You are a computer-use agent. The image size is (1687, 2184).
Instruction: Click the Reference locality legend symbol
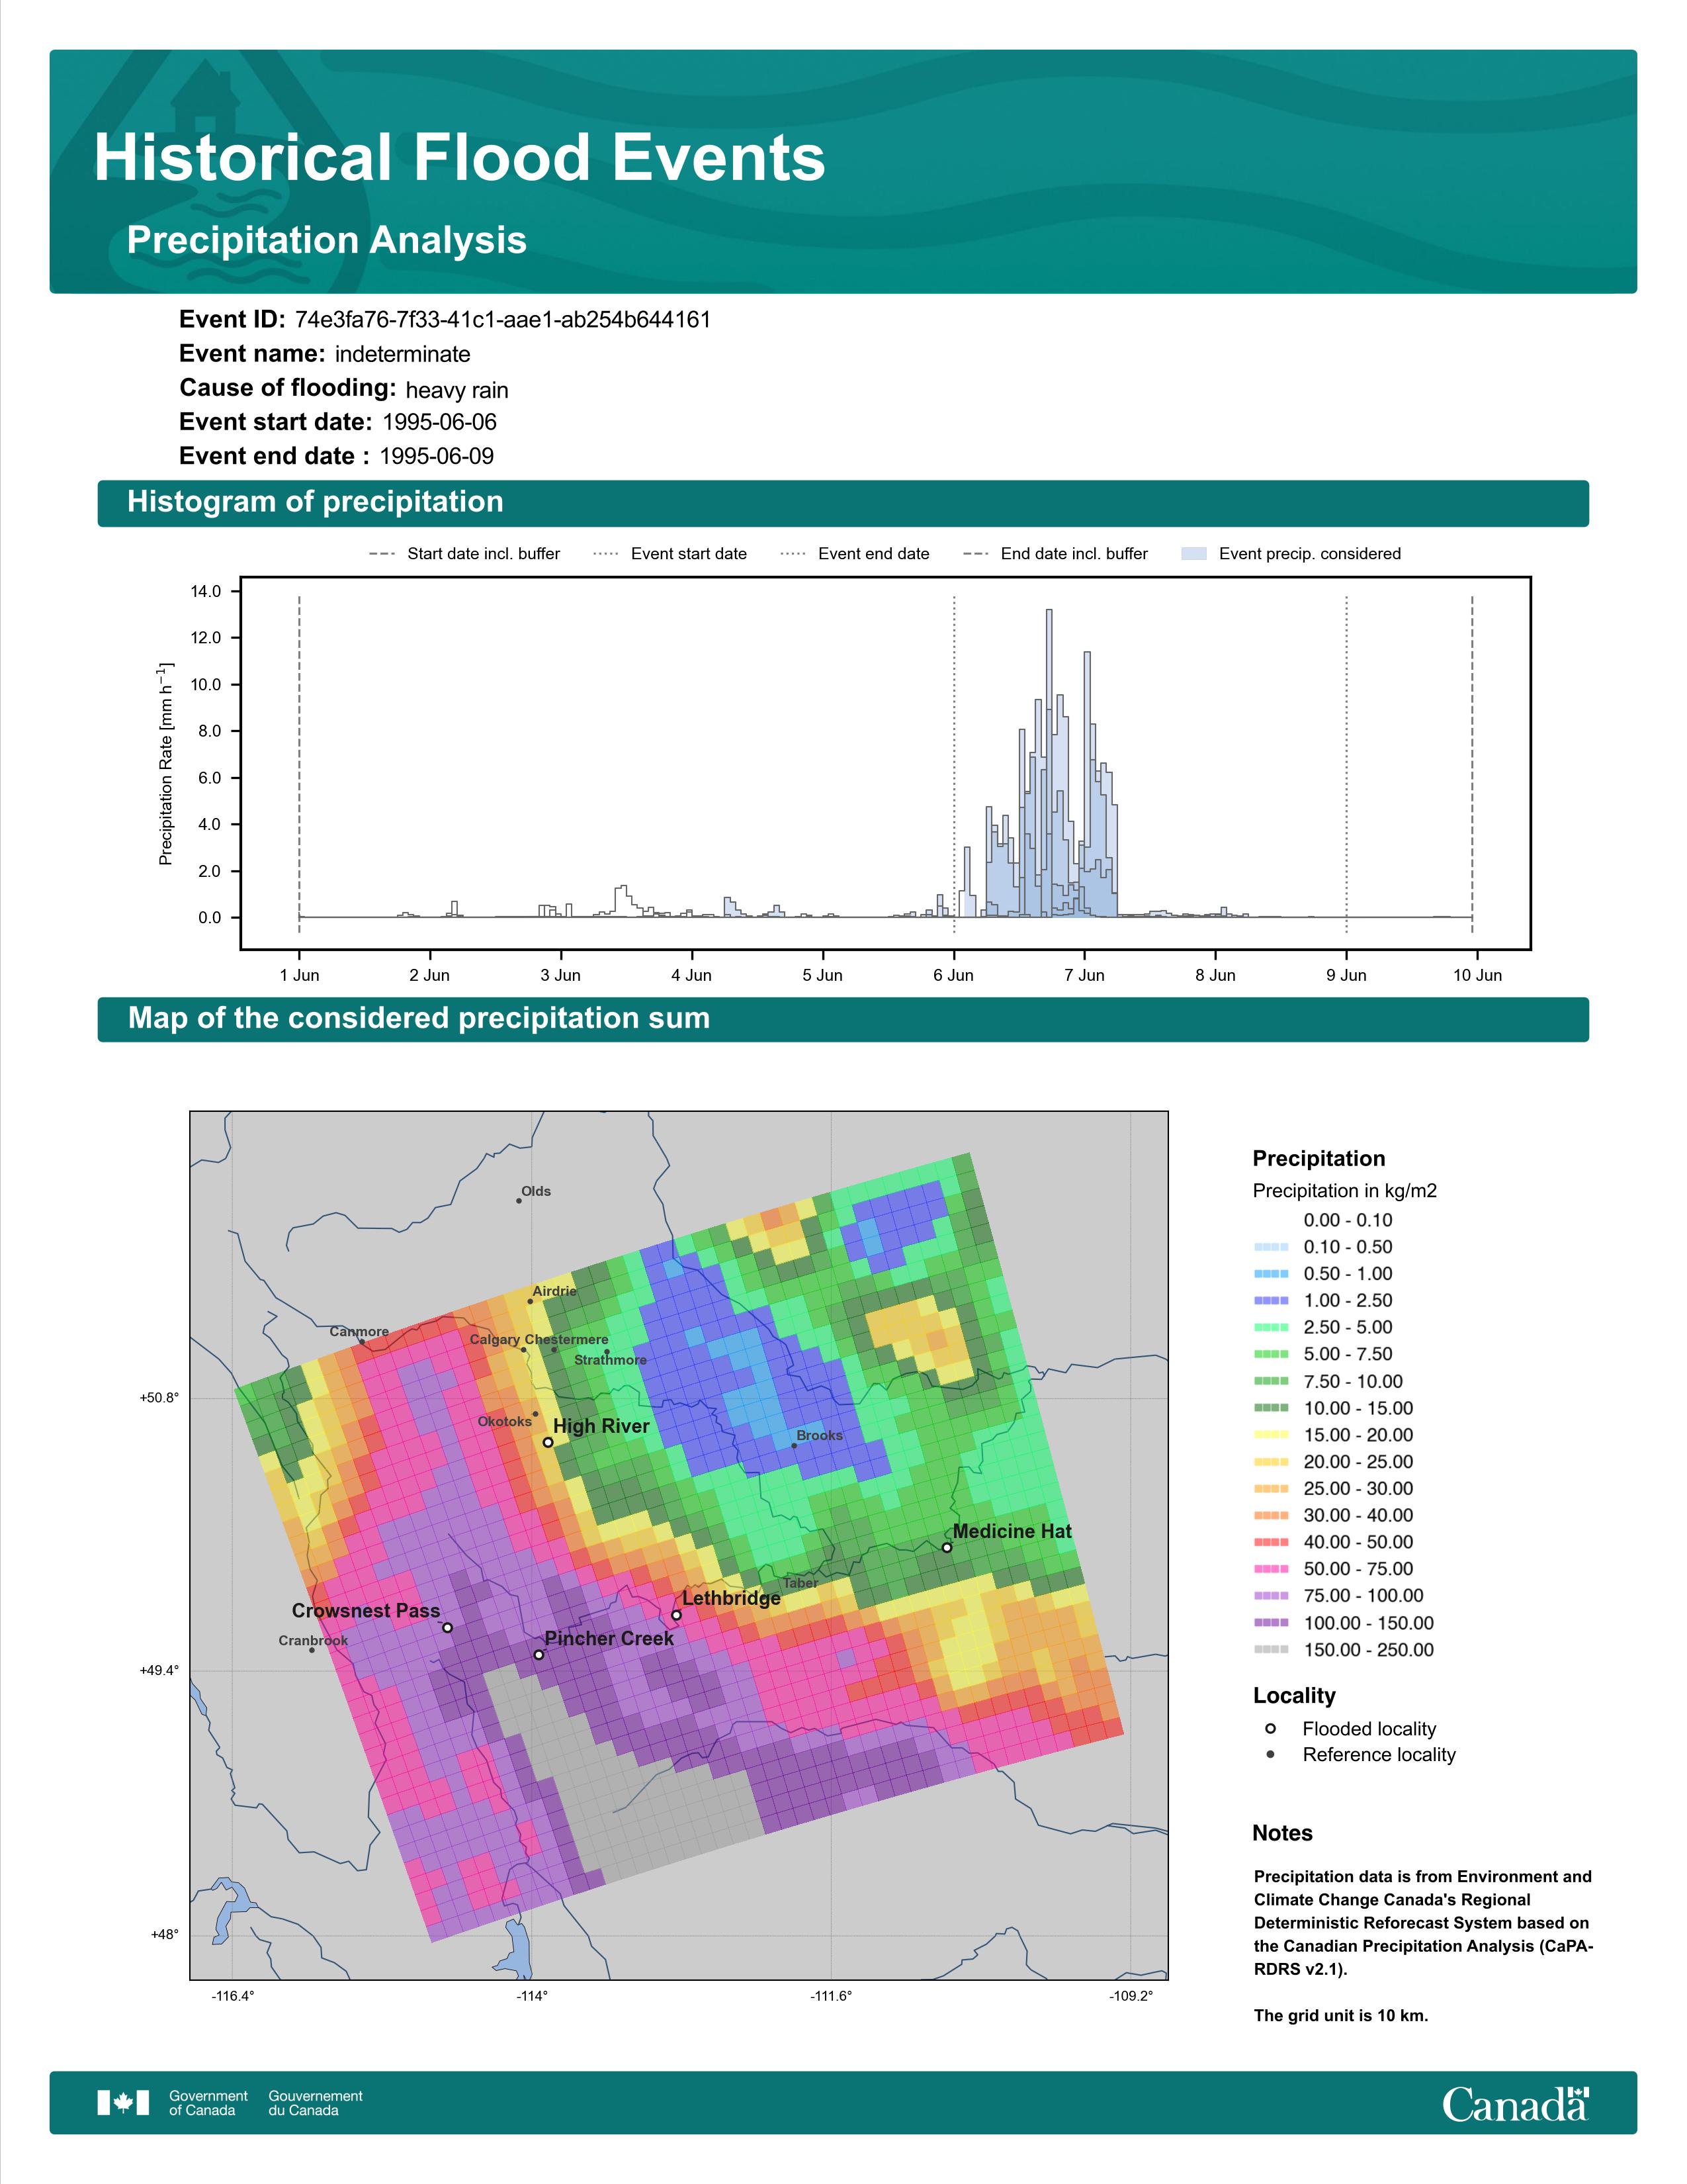(x=1270, y=1754)
